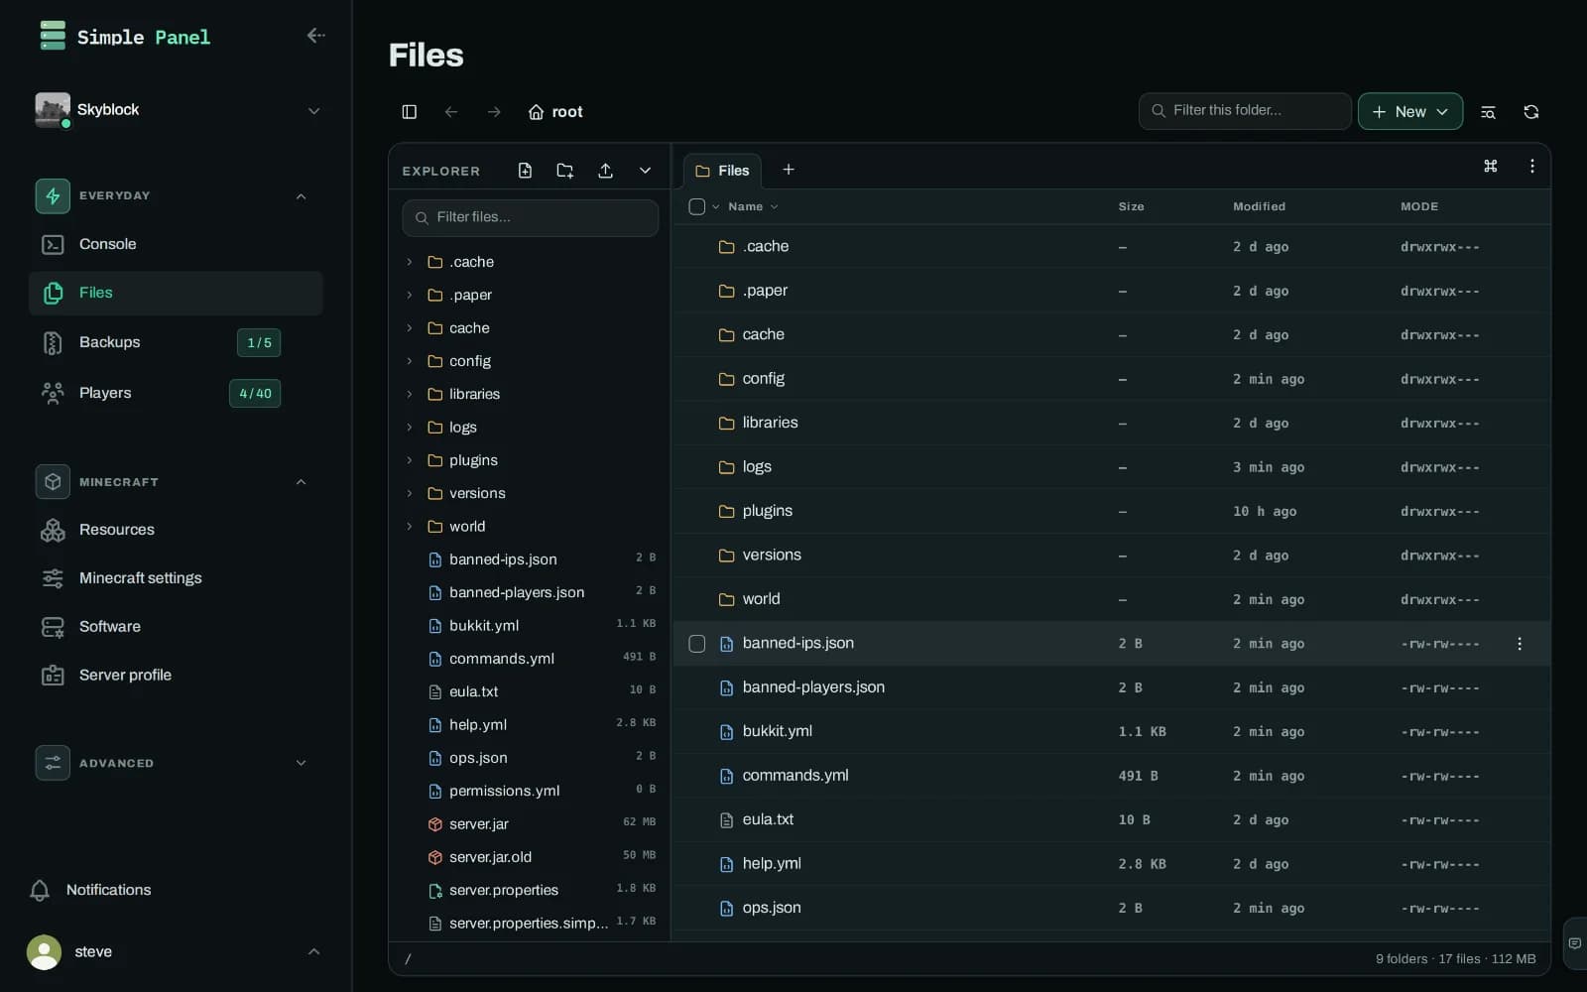Toggle the select-all checkbox in header
The image size is (1587, 992).
point(697,206)
